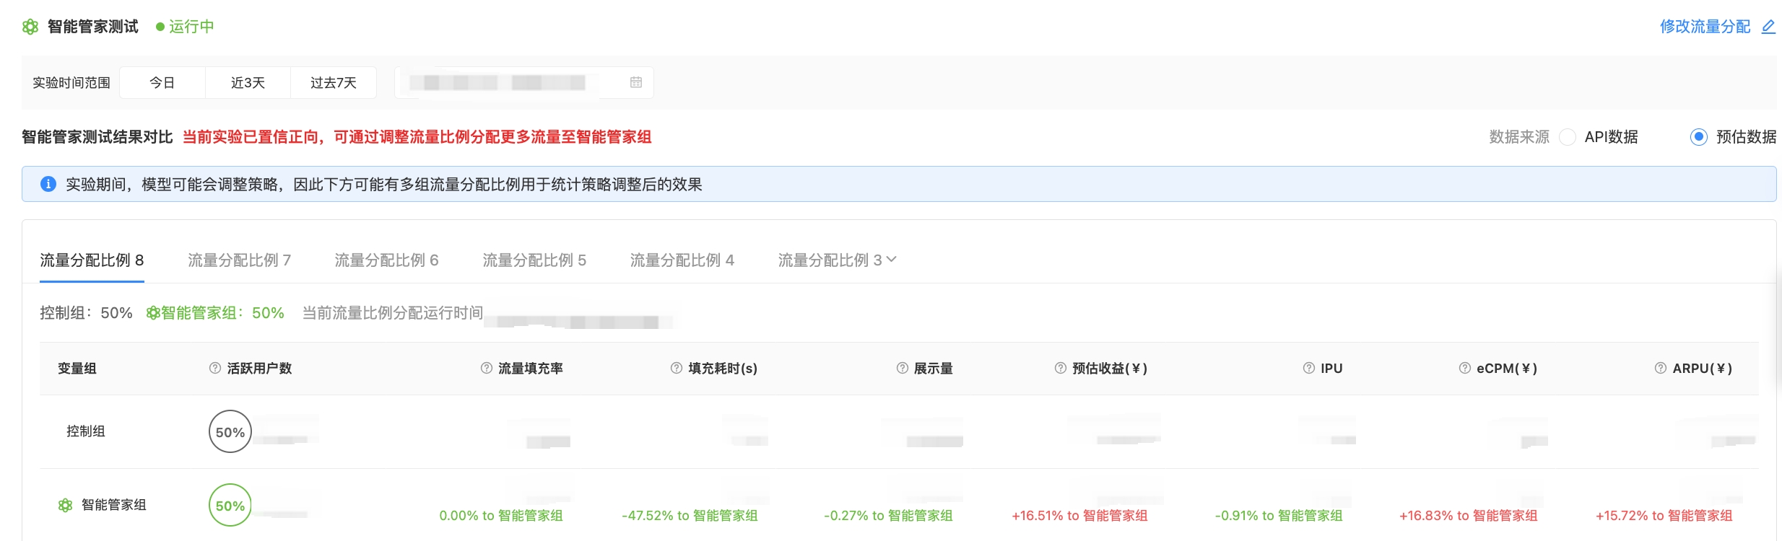Click green running status dot

click(x=160, y=27)
